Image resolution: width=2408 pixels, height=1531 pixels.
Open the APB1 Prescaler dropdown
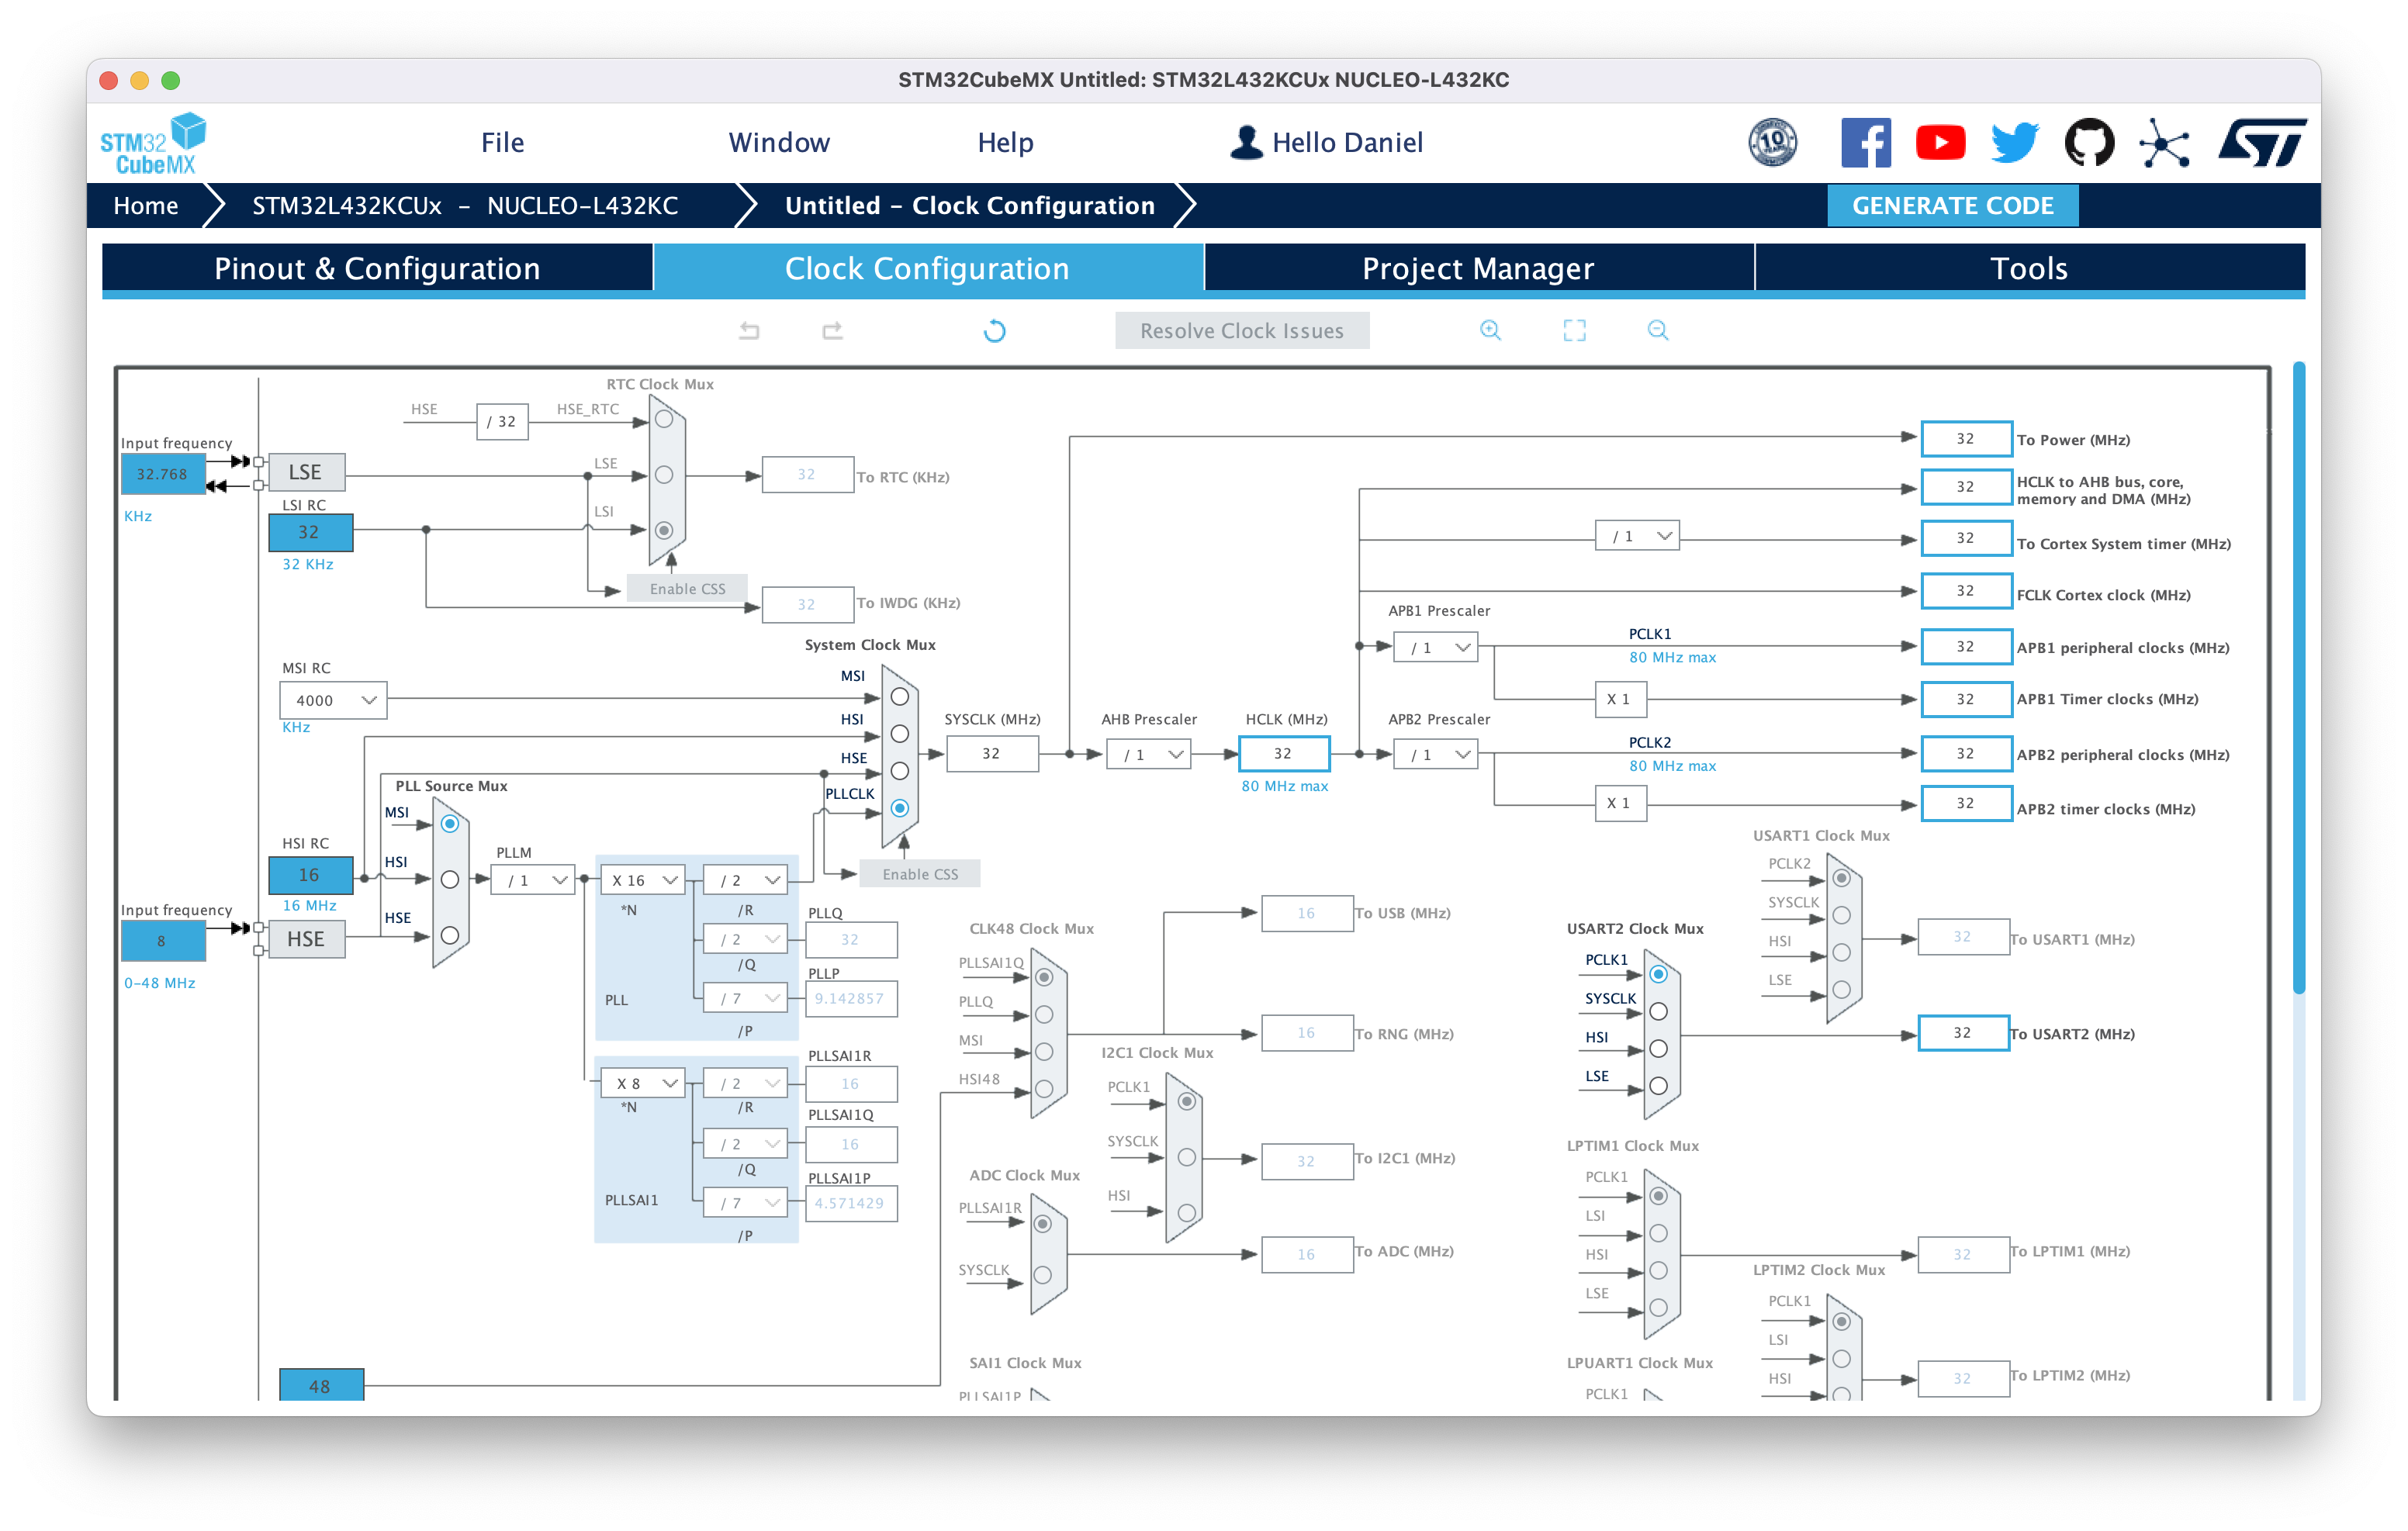[1435, 647]
